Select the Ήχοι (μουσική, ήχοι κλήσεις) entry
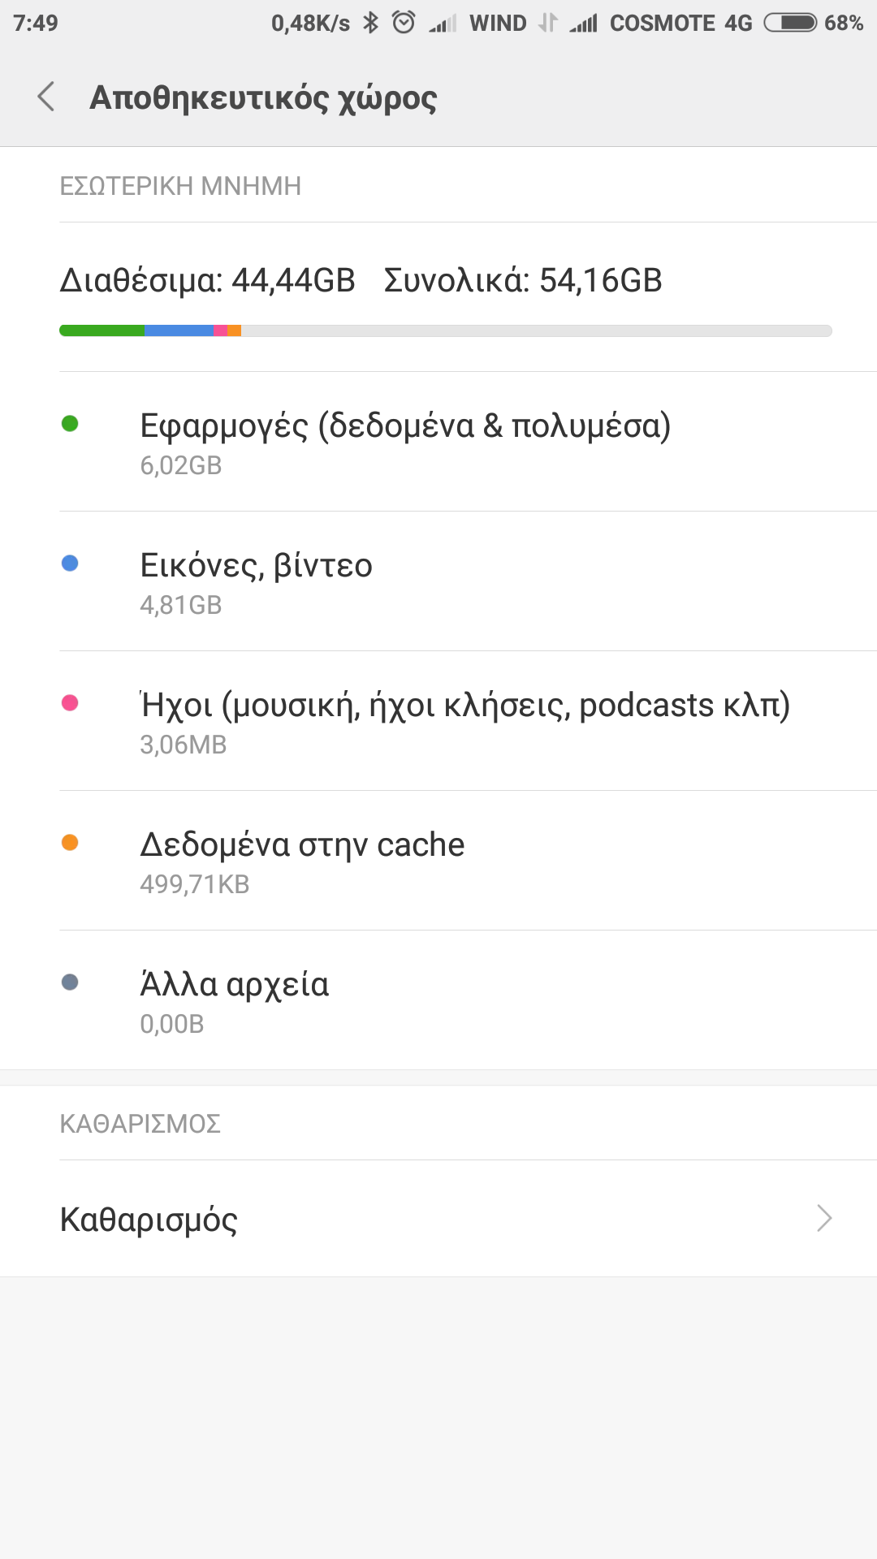The image size is (877, 1559). pyautogui.click(x=464, y=721)
